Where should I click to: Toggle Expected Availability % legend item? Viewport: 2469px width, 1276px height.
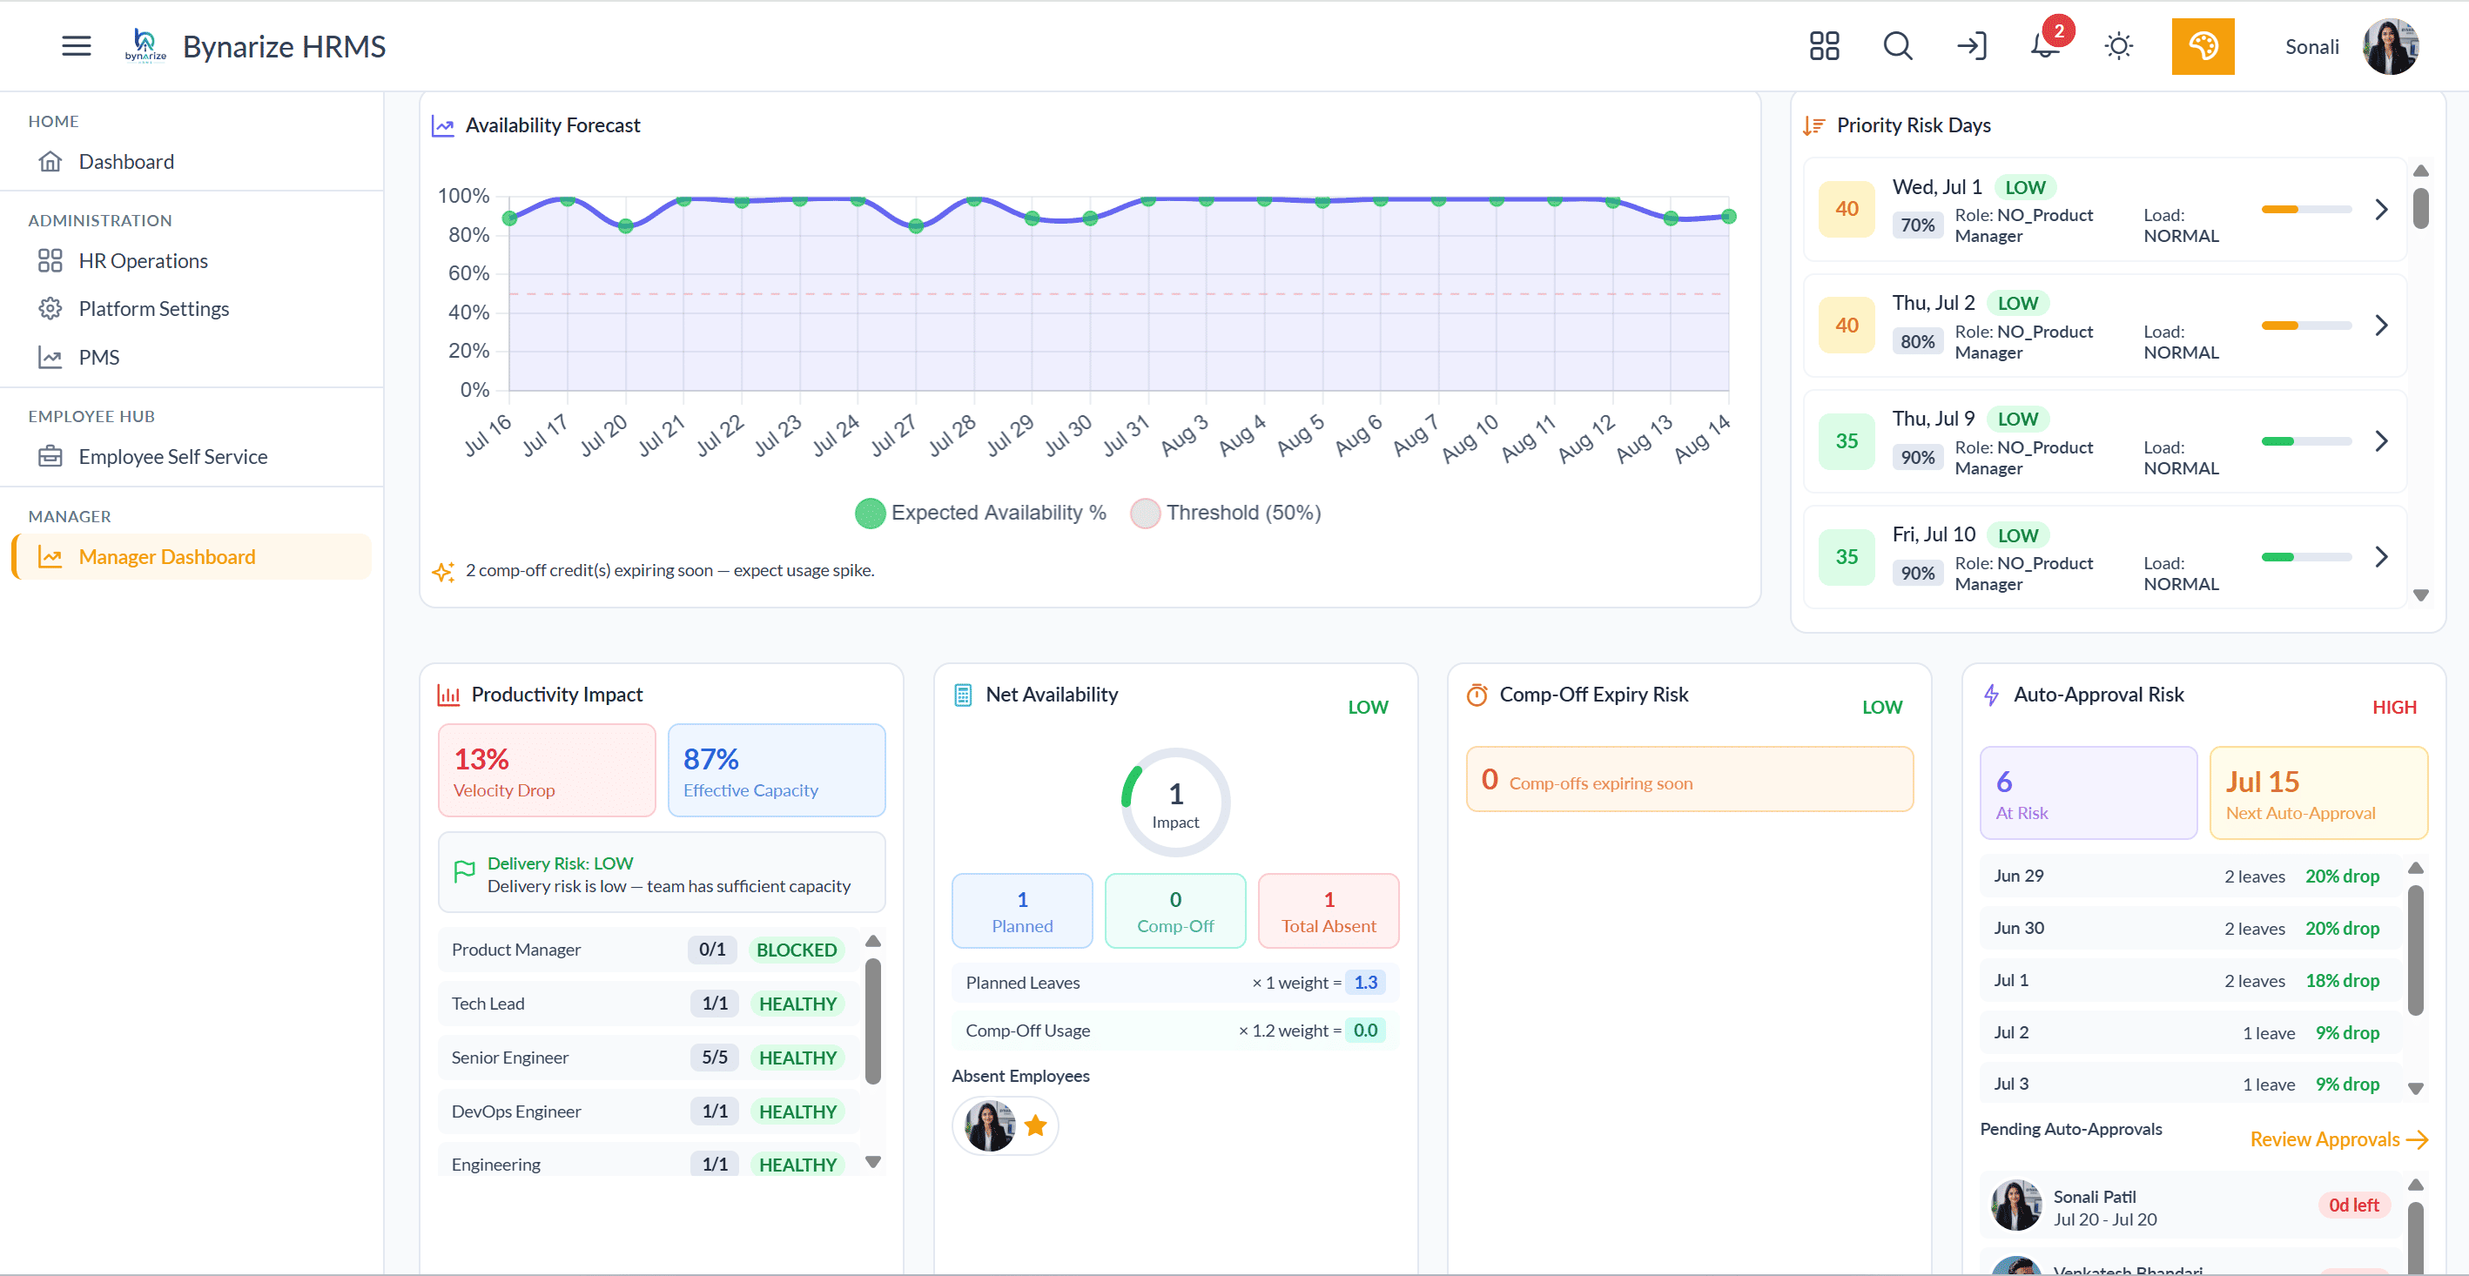click(x=979, y=513)
